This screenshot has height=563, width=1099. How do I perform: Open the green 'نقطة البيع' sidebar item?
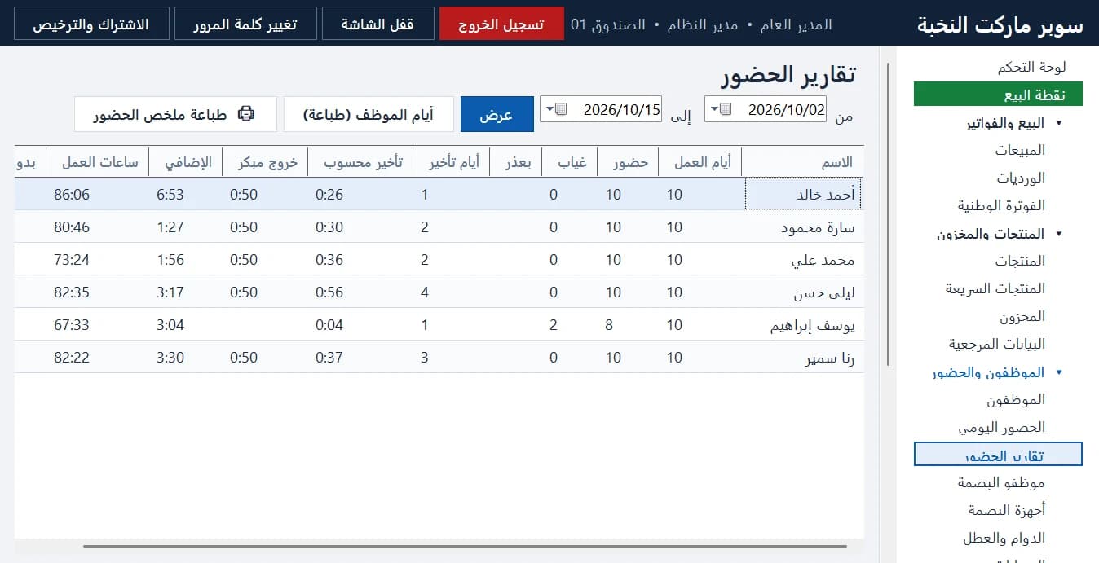click(998, 95)
